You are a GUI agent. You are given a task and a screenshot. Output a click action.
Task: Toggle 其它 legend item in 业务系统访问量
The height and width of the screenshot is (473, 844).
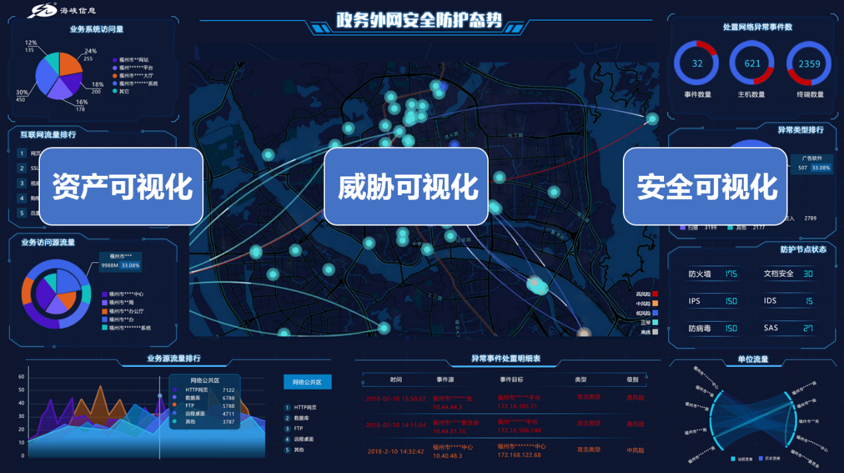pyautogui.click(x=120, y=91)
